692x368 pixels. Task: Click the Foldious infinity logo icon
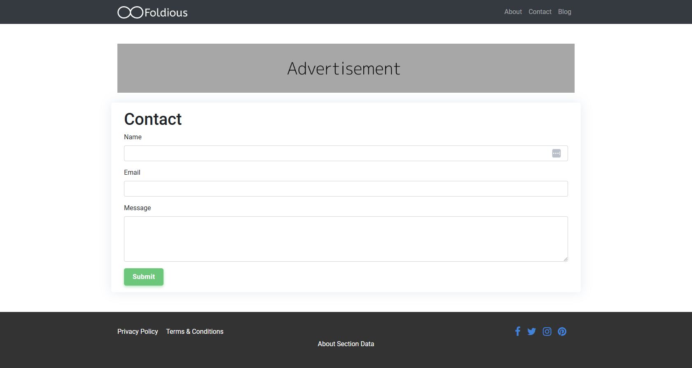click(x=130, y=12)
